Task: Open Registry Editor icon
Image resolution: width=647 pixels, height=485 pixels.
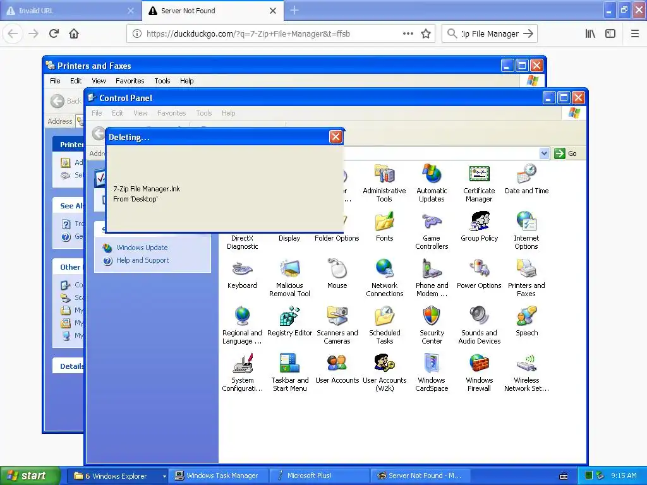Action: pos(289,321)
